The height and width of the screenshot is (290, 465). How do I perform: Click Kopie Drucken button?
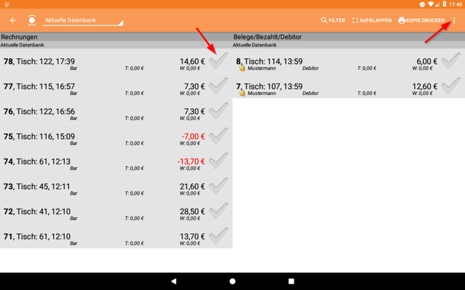click(421, 21)
